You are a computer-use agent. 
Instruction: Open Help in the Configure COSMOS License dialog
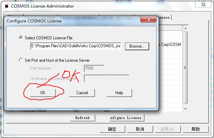pos(119,93)
